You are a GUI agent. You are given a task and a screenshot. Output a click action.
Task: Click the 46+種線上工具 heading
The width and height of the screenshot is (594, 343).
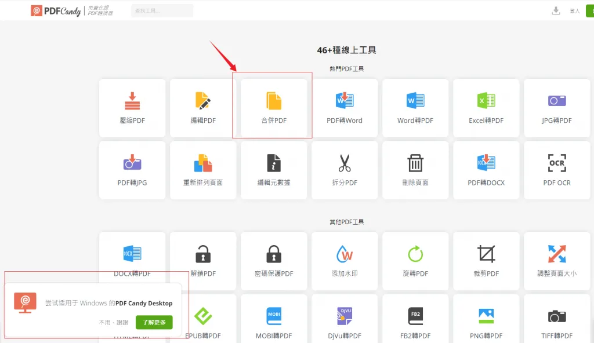click(x=347, y=50)
